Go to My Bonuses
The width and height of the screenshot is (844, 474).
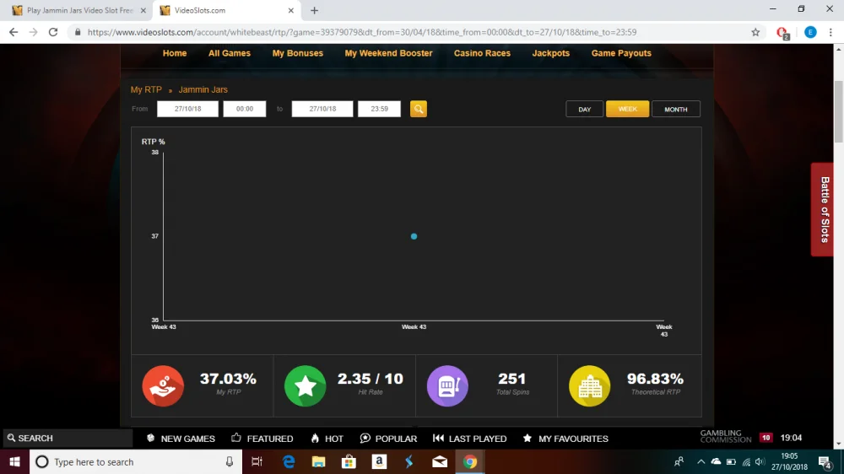(x=298, y=53)
